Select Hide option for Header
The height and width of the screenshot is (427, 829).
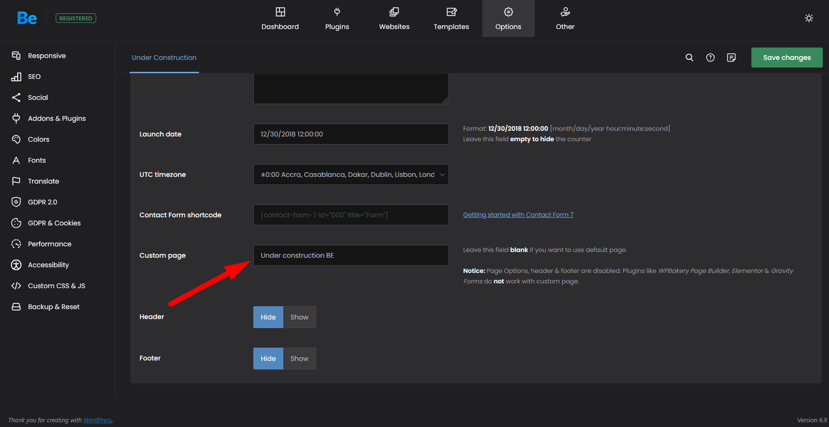[x=268, y=317]
